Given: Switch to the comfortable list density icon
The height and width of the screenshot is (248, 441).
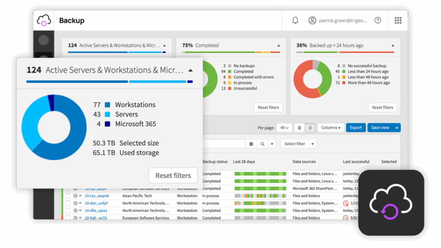Looking at the screenshot, I should pos(299,128).
